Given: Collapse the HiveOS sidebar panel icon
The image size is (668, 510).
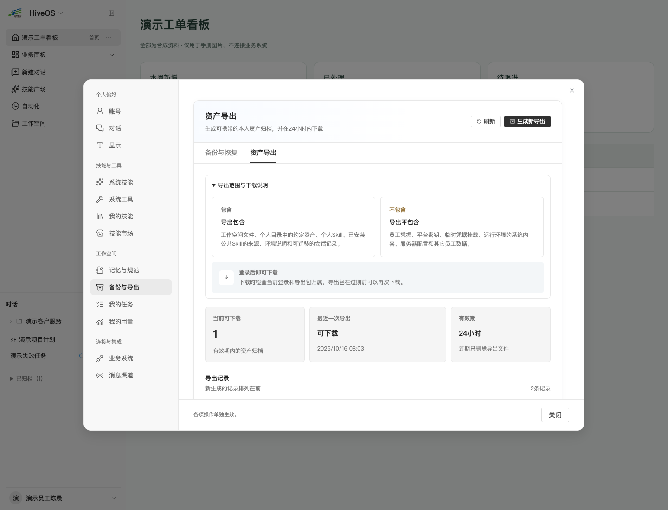Looking at the screenshot, I should pos(111,13).
